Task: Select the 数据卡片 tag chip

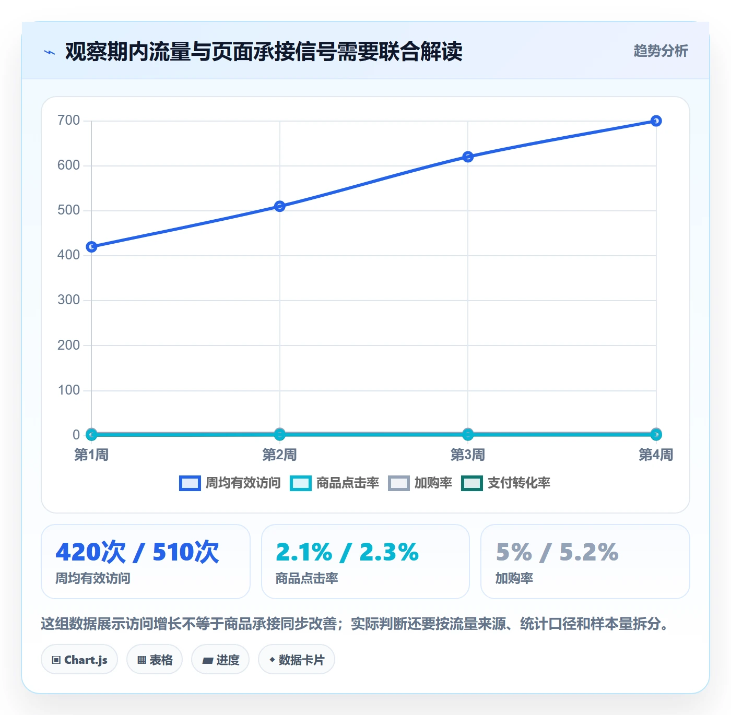Action: [x=297, y=660]
